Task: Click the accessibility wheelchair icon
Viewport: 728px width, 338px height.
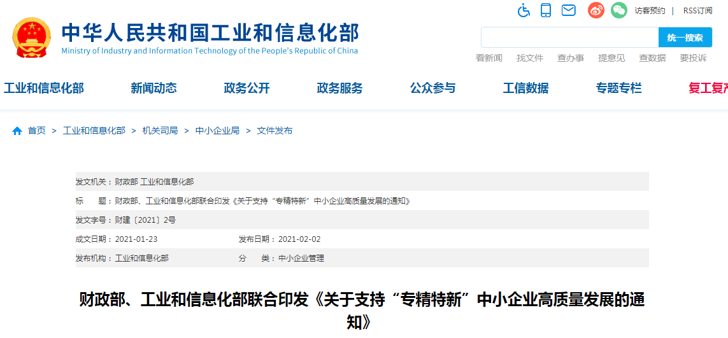Action: click(x=524, y=10)
